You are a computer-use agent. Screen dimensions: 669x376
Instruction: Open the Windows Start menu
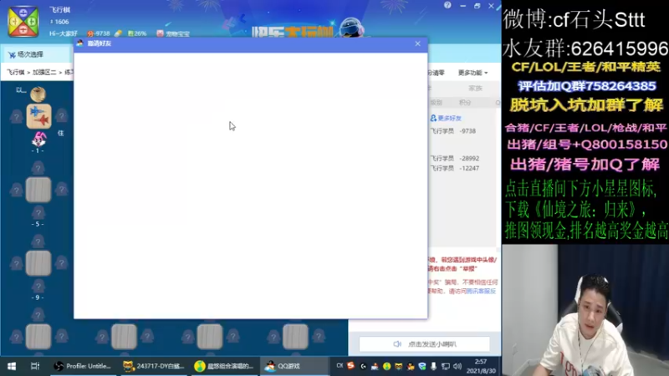12,366
